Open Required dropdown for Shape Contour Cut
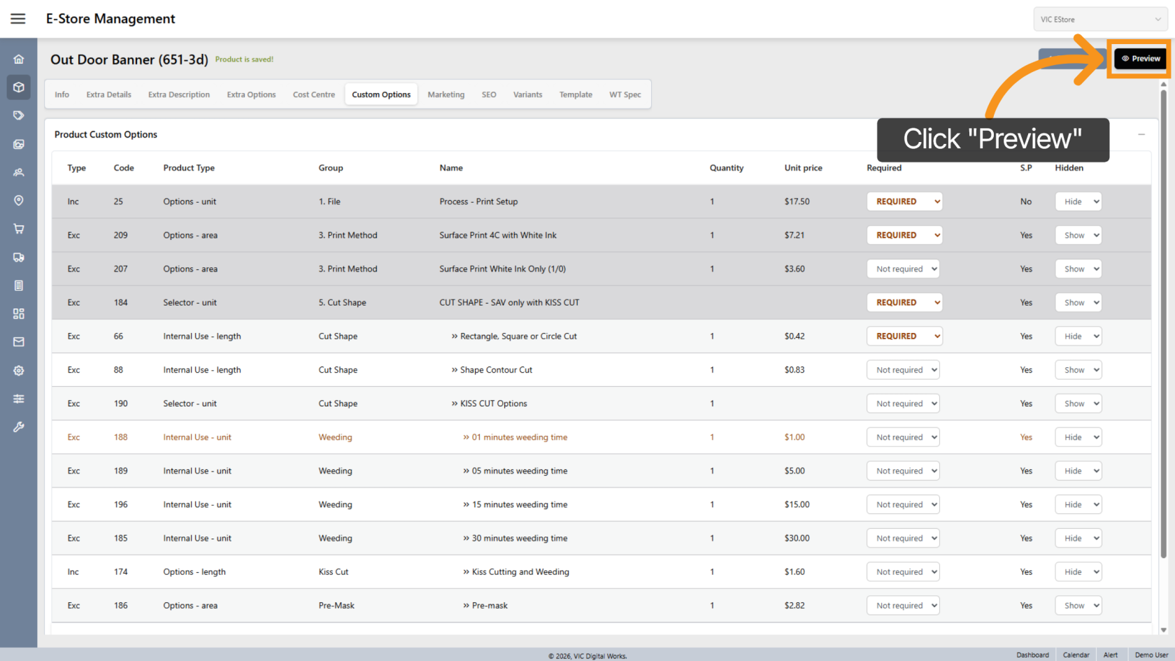 [x=903, y=370]
